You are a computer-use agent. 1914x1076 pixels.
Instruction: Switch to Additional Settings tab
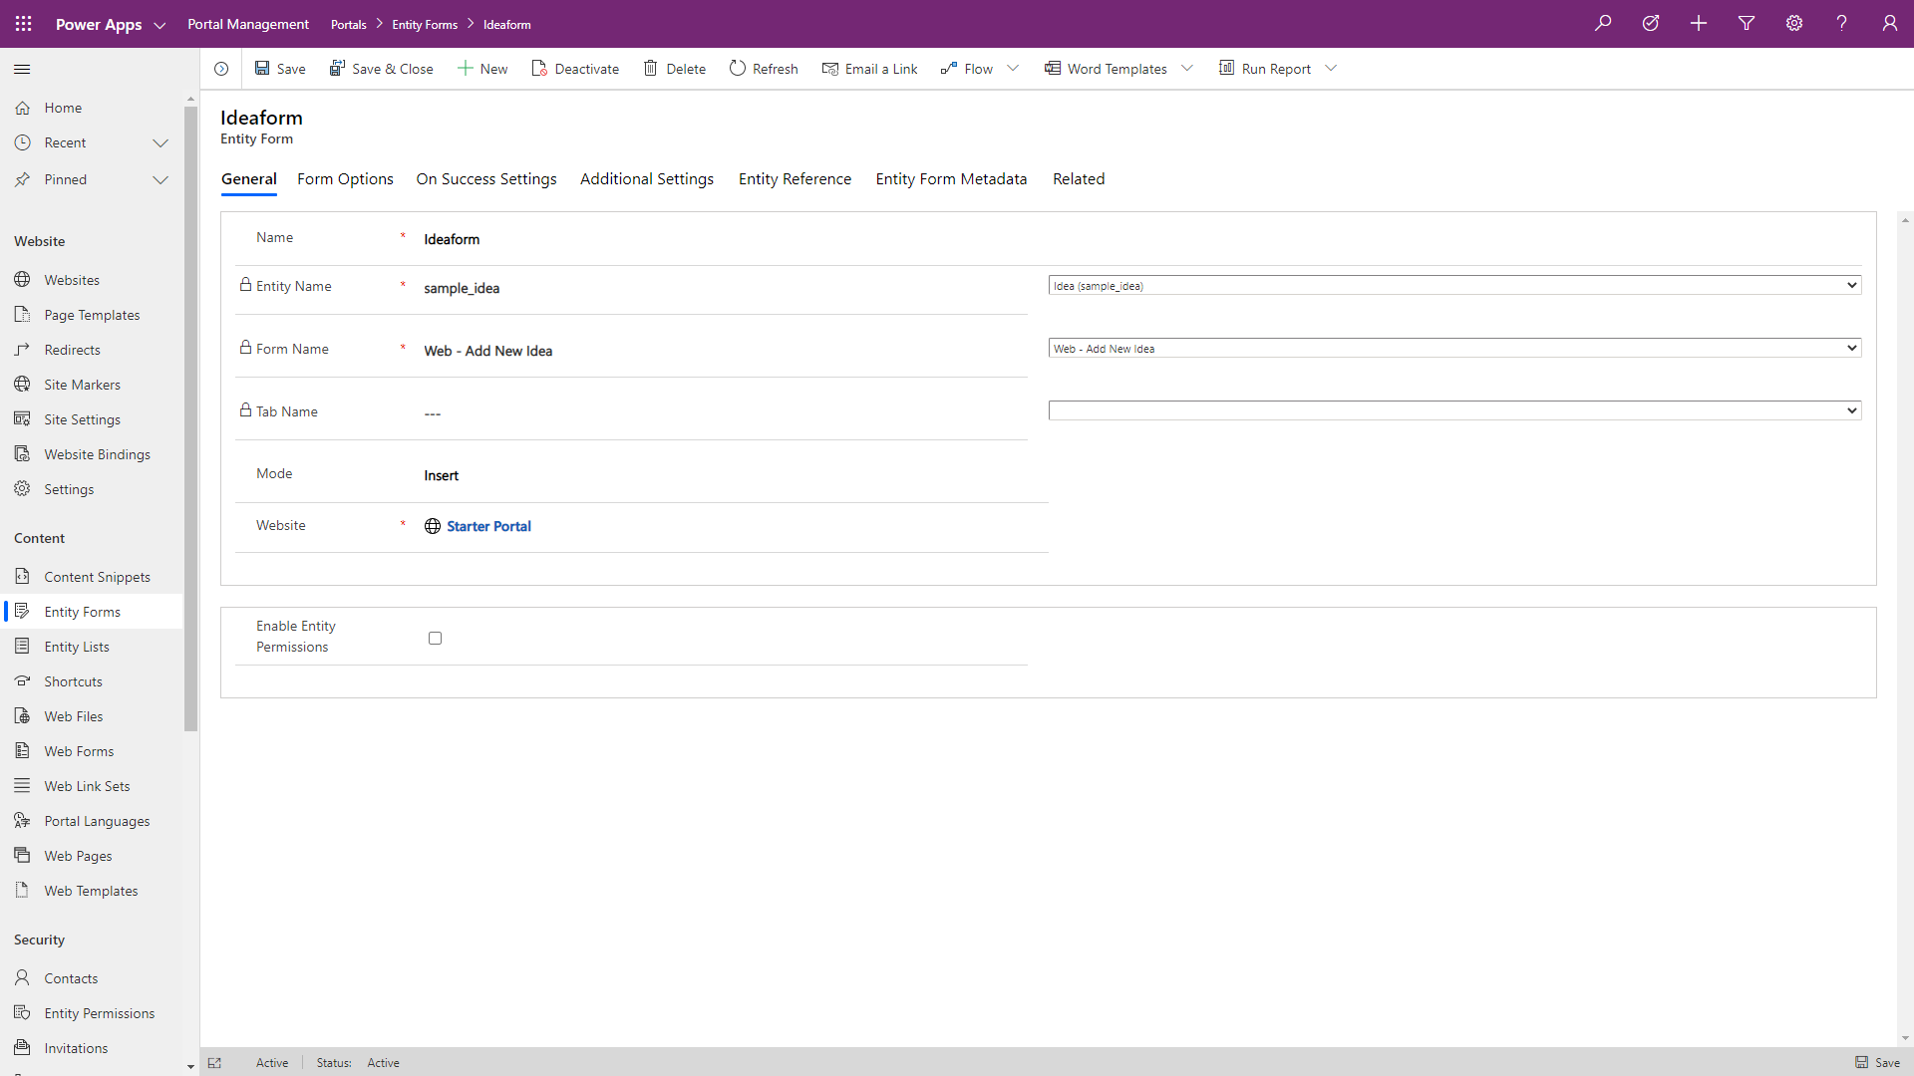point(647,179)
